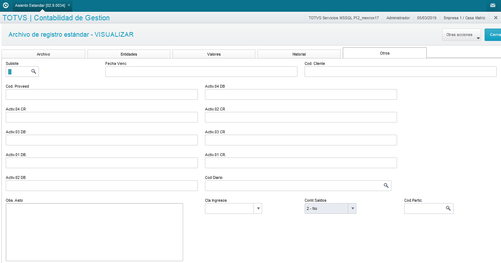Click the Sublote input field
Screen dimensions: 501x263
(22, 72)
